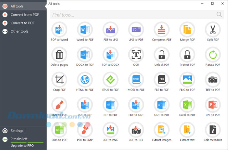Show the Convert to PDF category
The height and width of the screenshot is (150, 228).
pyautogui.click(x=23, y=23)
